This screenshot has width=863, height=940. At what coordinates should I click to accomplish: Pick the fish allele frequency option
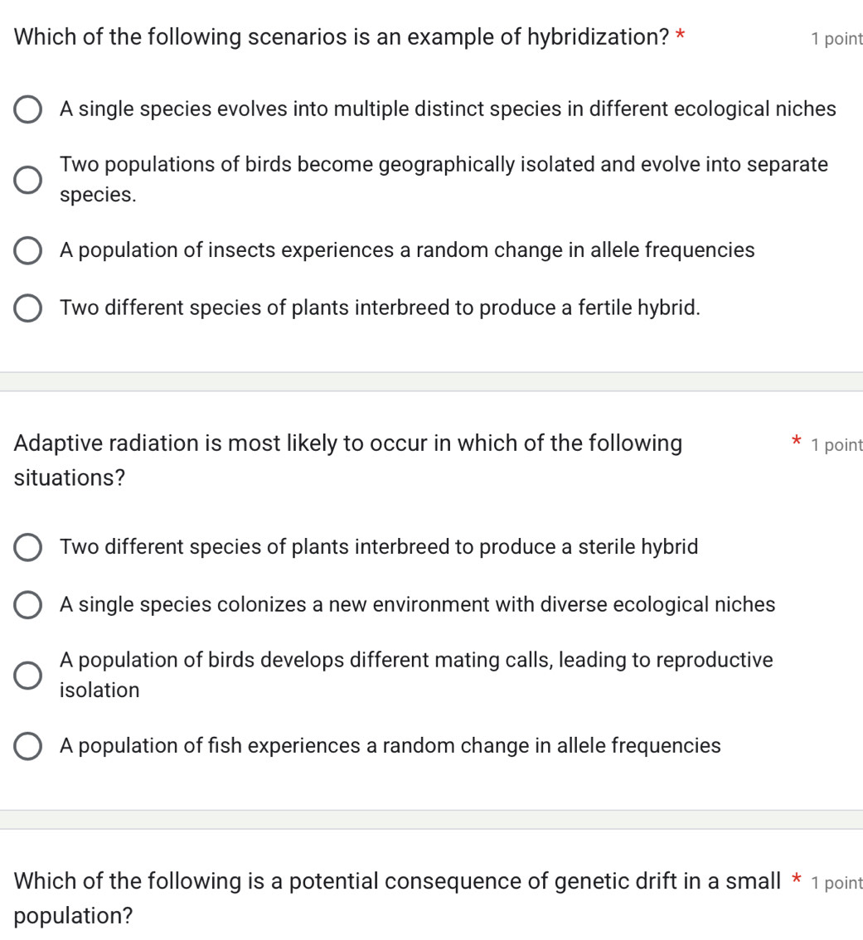click(x=27, y=745)
